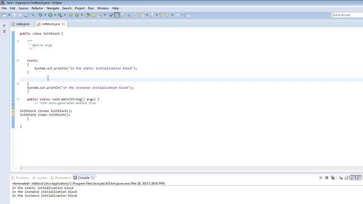The height and width of the screenshot is (204, 363).
Task: Click in the Quick Access field
Action: tap(347, 15)
